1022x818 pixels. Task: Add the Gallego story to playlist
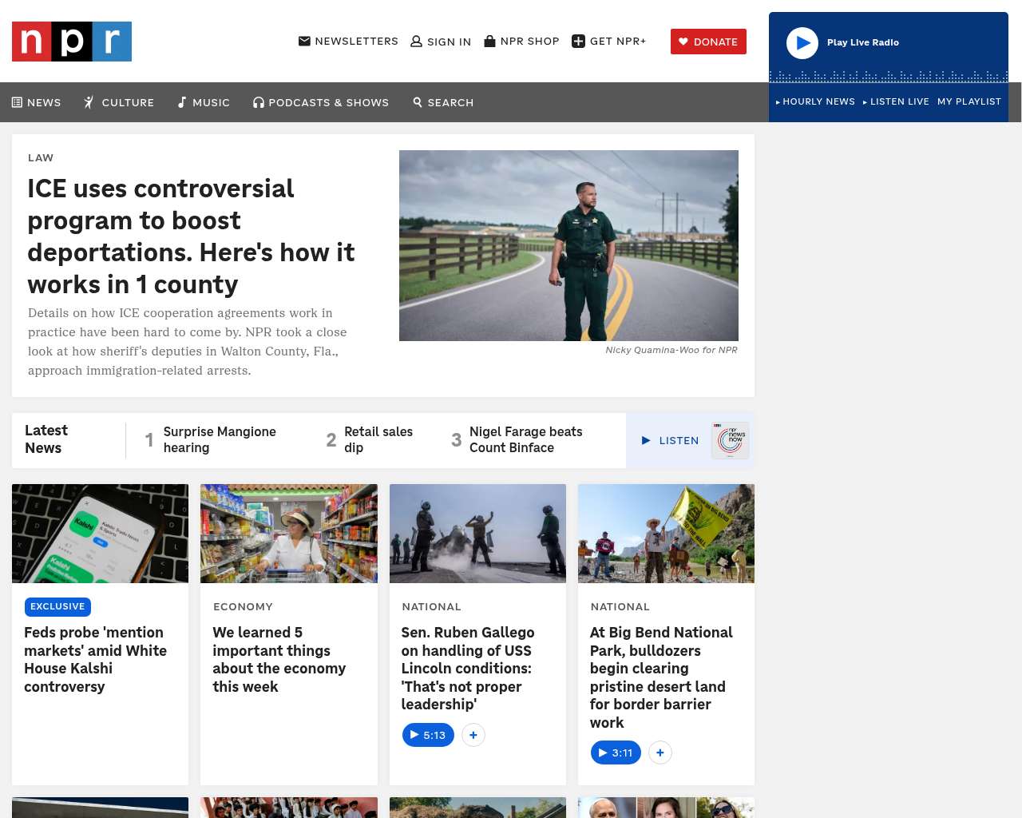coord(473,735)
